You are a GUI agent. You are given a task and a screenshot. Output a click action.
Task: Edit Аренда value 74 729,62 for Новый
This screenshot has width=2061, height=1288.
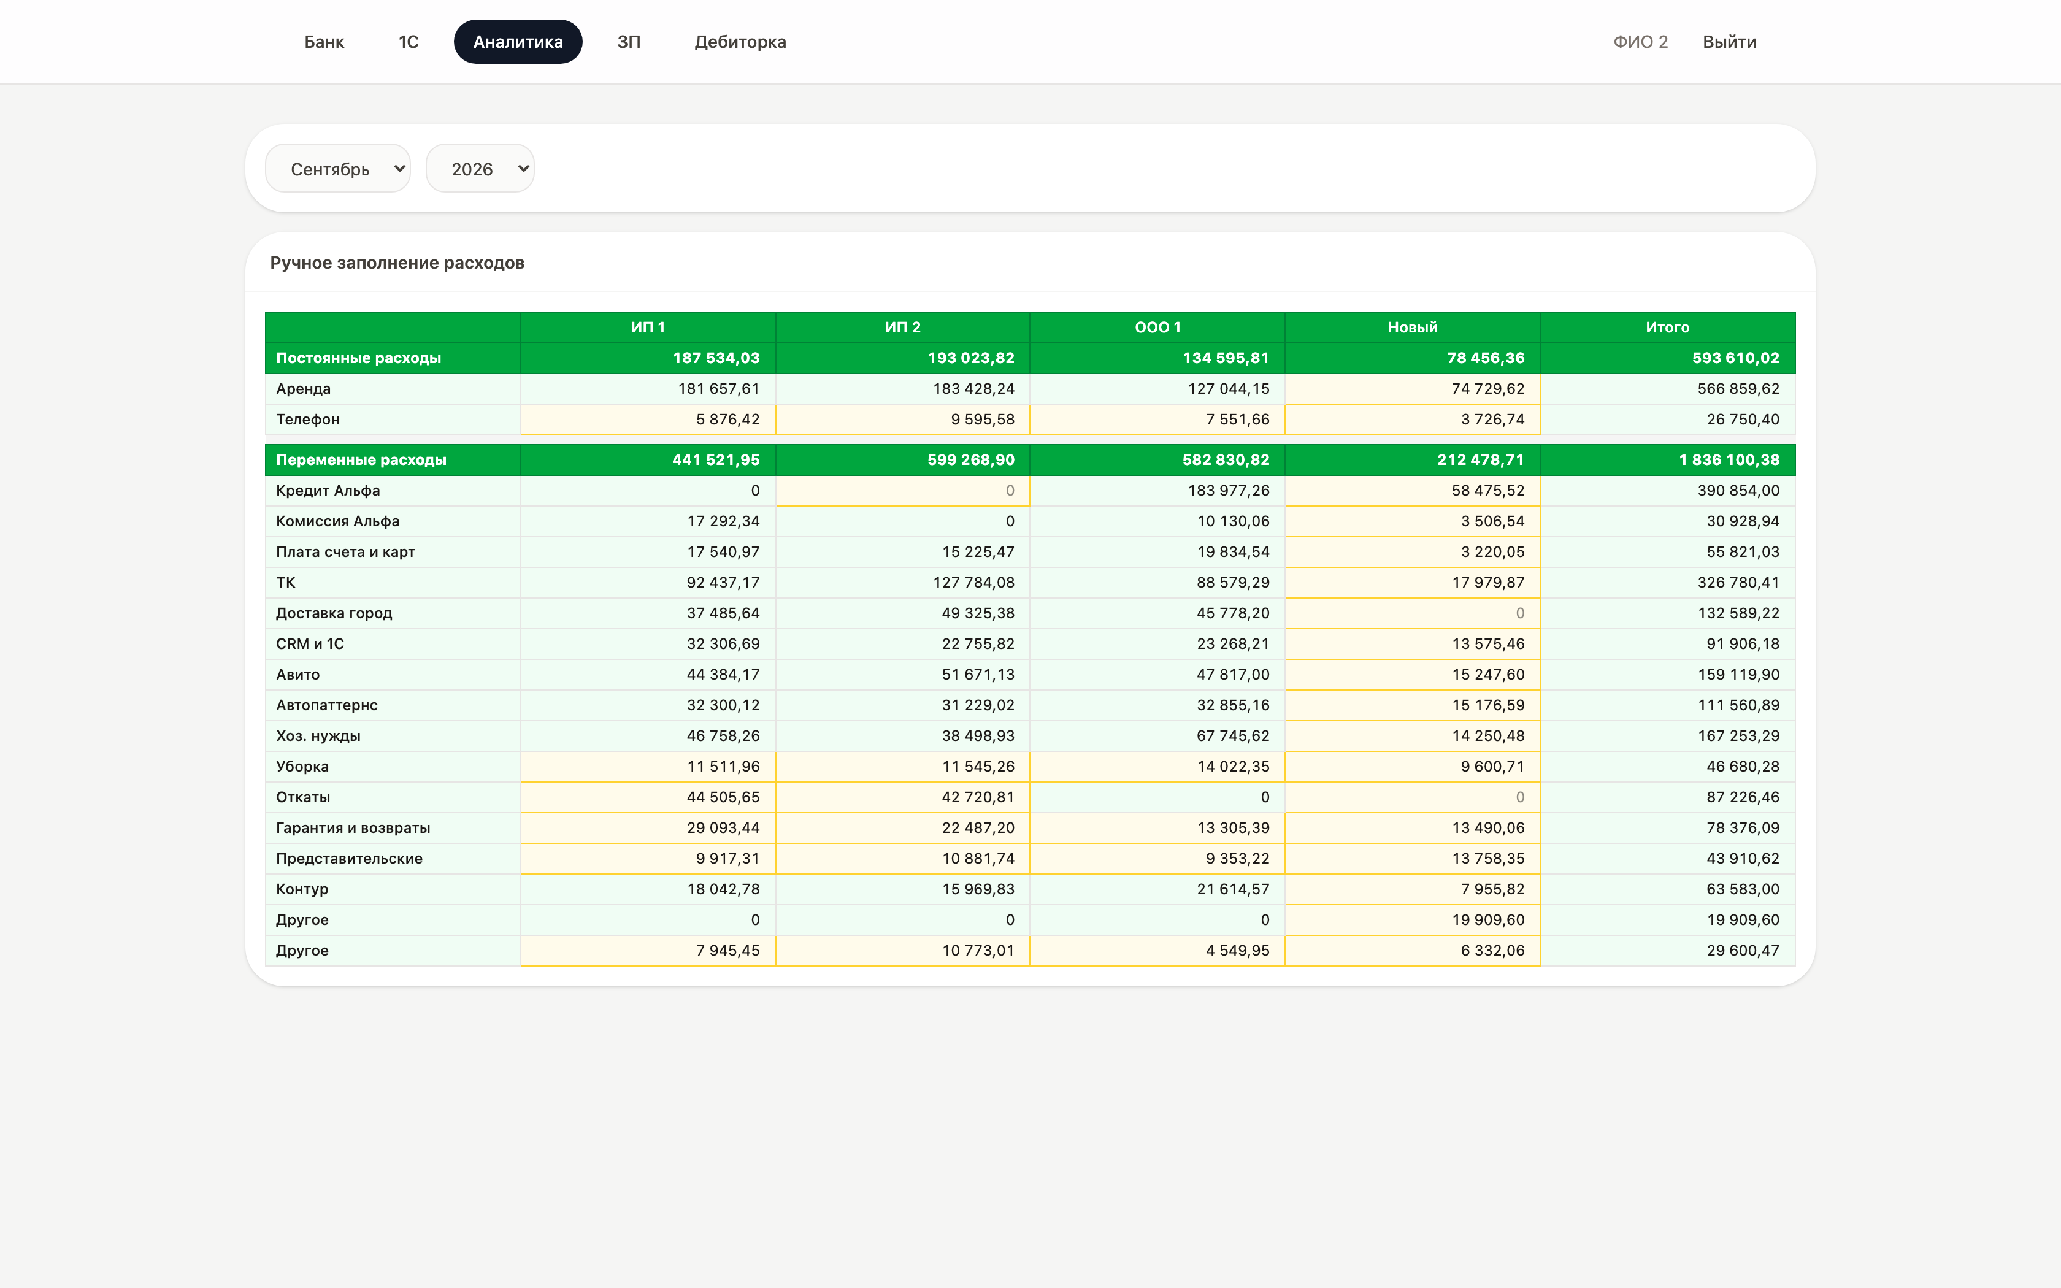point(1412,388)
